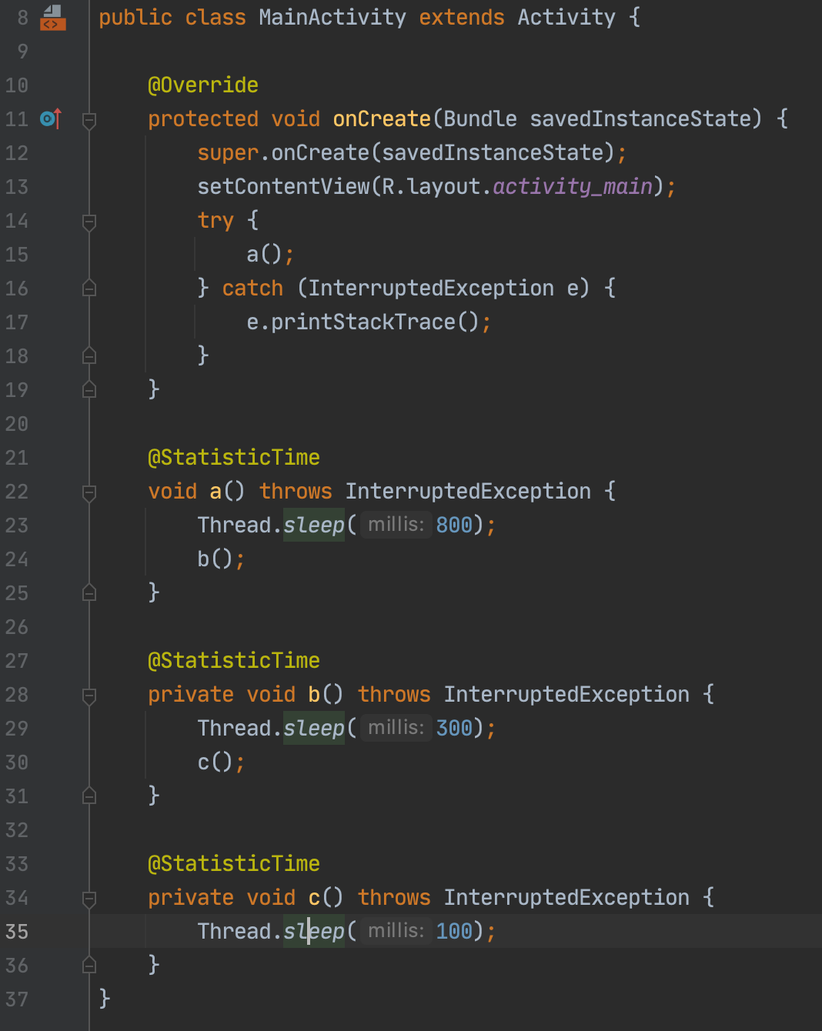This screenshot has height=1031, width=822.
Task: Click InterruptedException in the catch clause
Action: point(431,288)
